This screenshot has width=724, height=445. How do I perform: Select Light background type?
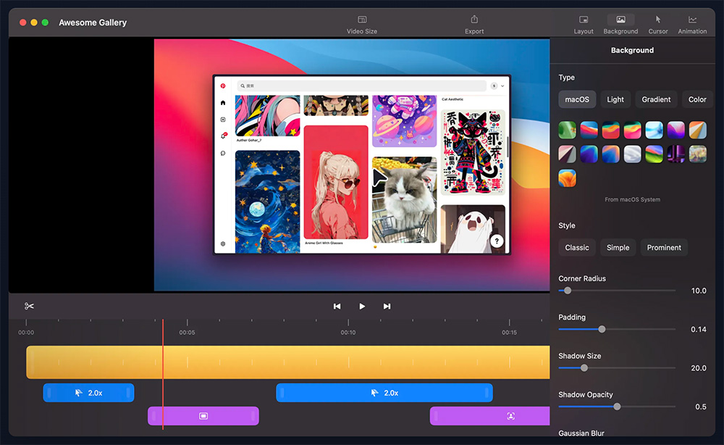[x=615, y=99]
